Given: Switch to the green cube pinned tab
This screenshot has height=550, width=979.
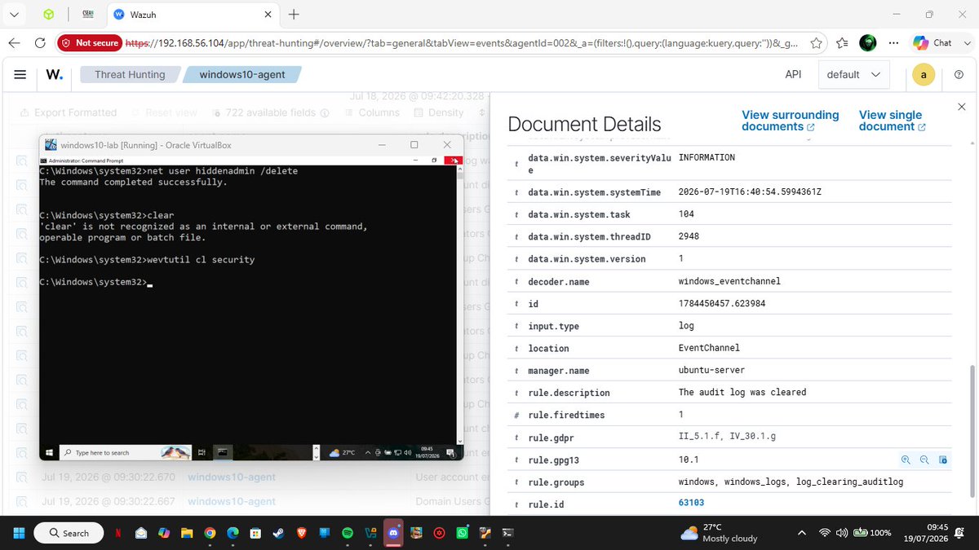Looking at the screenshot, I should [50, 15].
